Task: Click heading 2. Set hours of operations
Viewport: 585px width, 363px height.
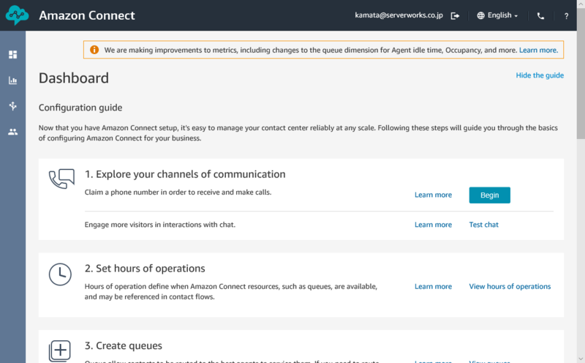Action: (x=145, y=268)
